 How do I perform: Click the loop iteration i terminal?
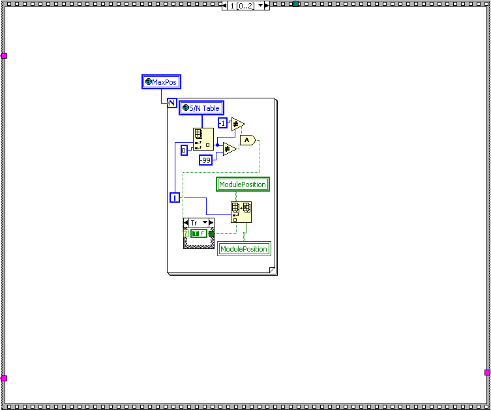[x=175, y=197]
